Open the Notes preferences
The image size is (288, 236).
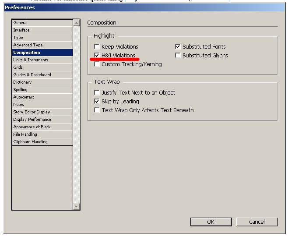tap(42, 105)
